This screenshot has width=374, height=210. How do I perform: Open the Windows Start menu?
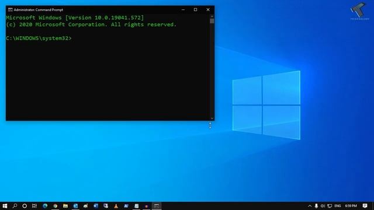tap(5, 206)
